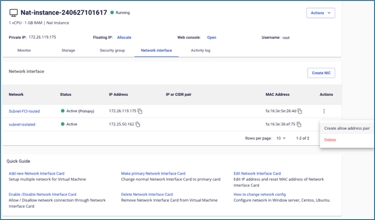Viewport: 375px width, 220px height.
Task: Click Allocate link for Floating IP
Action: (x=124, y=37)
